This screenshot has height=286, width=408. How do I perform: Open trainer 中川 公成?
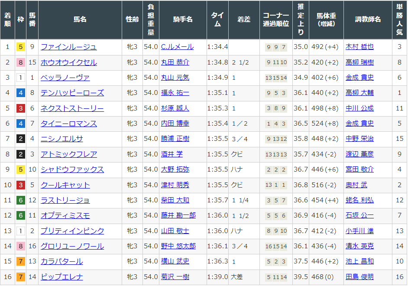tap(359, 108)
